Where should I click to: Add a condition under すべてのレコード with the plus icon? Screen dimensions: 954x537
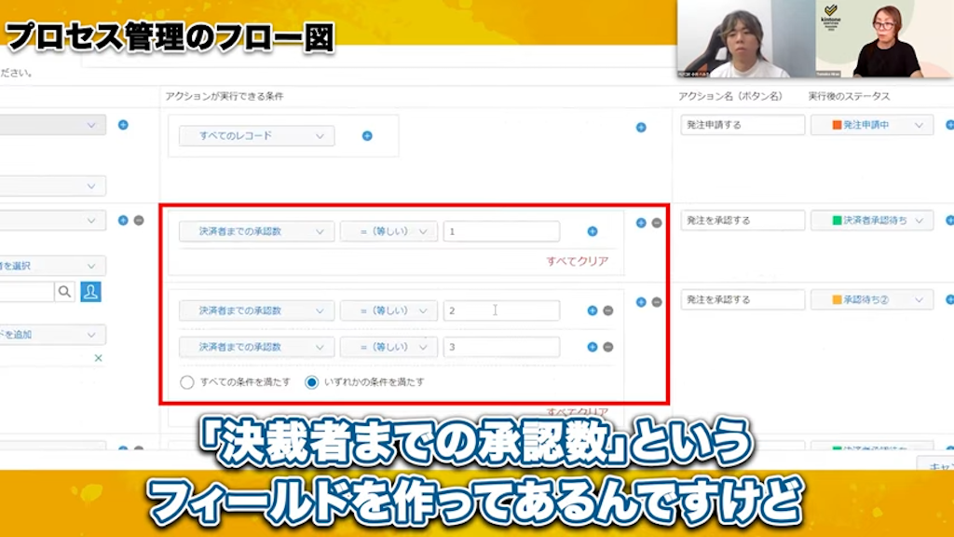pyautogui.click(x=367, y=135)
